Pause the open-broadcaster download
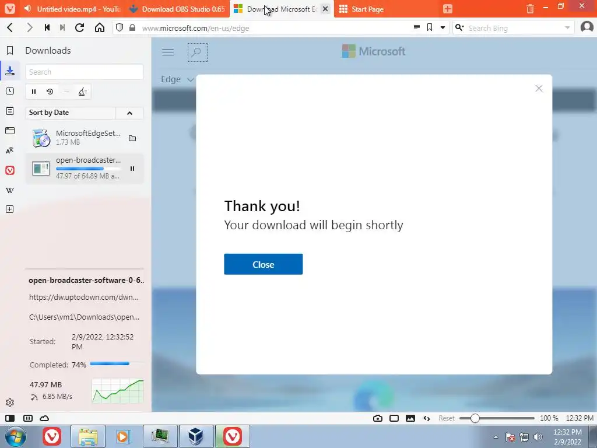The image size is (597, 448). [x=132, y=169]
